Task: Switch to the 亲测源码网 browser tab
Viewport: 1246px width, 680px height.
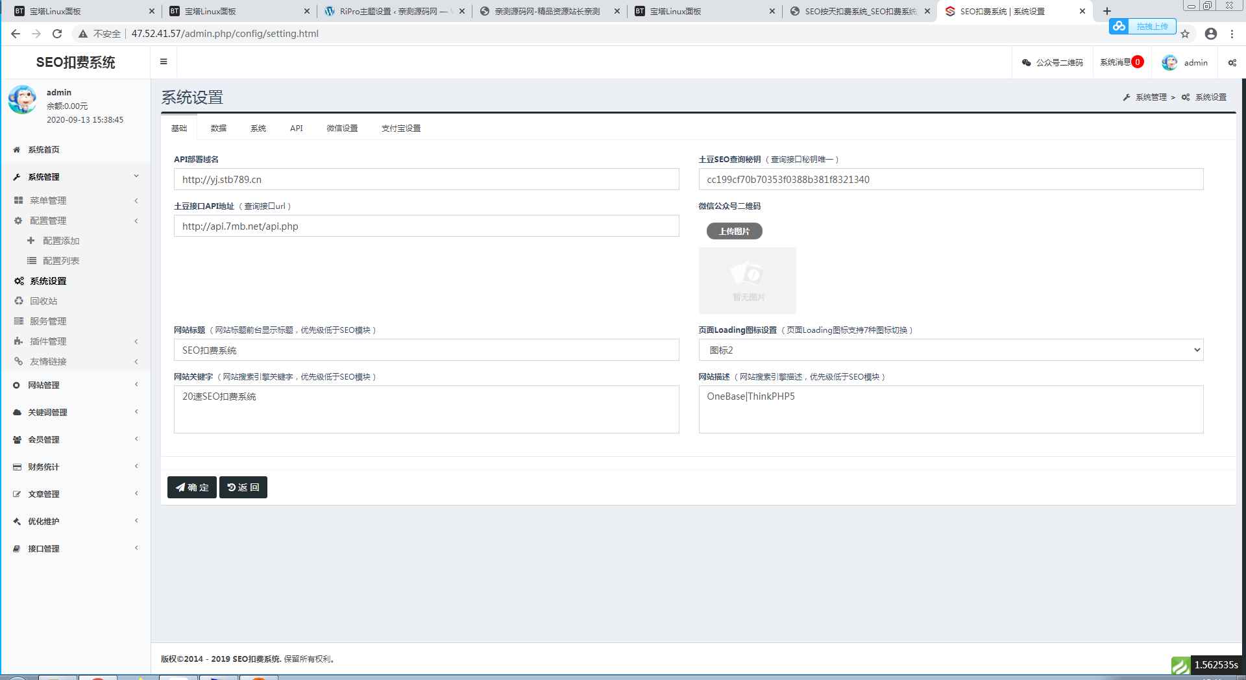Action: (x=550, y=11)
